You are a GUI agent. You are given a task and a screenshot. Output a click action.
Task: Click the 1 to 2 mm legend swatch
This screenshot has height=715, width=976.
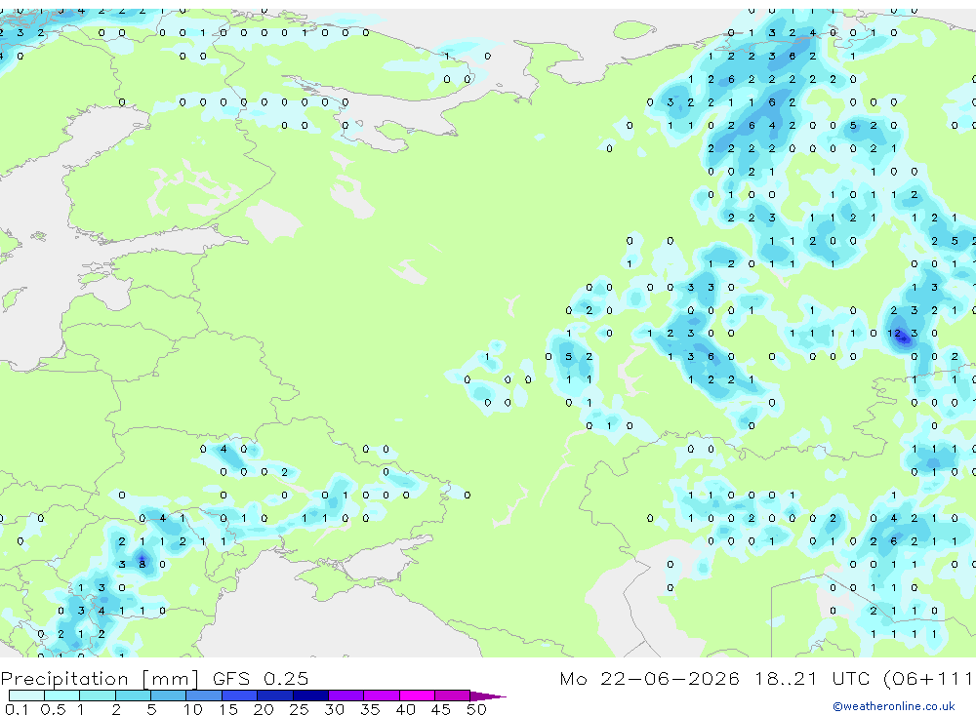pos(98,695)
